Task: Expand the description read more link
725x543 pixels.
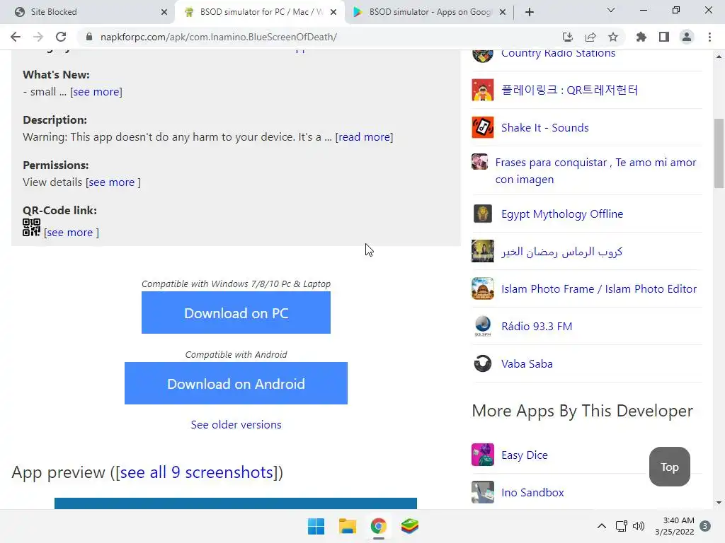Action: pos(365,137)
